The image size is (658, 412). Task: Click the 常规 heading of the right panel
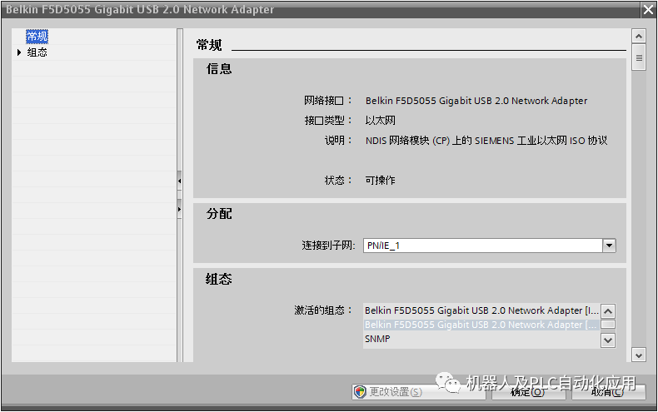pyautogui.click(x=209, y=45)
